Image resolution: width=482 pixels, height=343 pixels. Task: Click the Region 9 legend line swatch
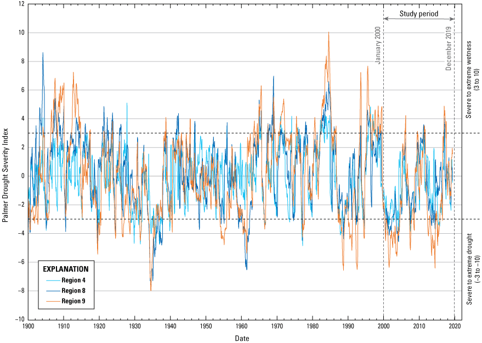click(50, 301)
